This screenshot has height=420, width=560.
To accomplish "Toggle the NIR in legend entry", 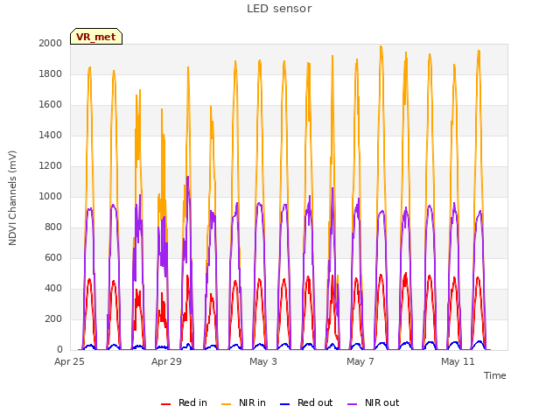I will tap(243, 402).
